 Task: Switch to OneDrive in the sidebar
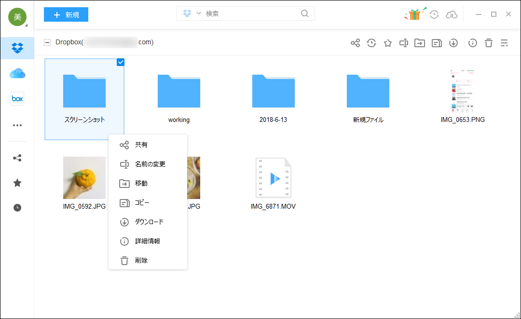pos(17,73)
